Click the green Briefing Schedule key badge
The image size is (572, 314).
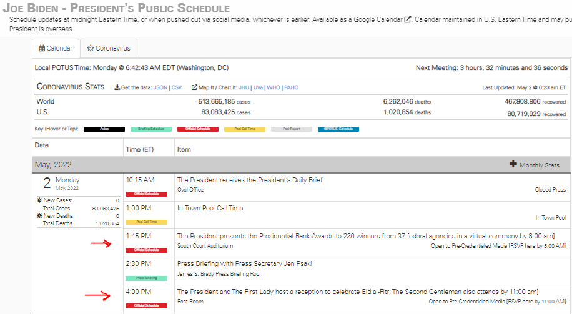[x=151, y=129]
